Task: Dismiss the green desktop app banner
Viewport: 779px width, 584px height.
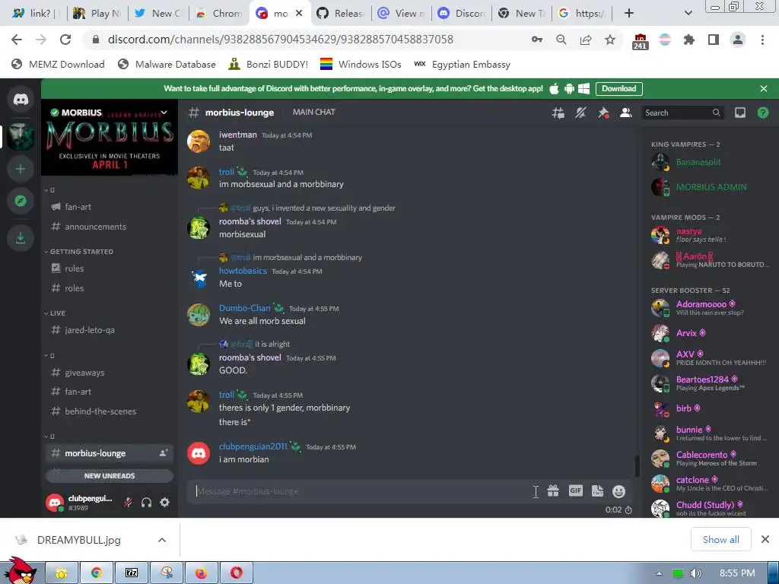Action: coord(764,88)
